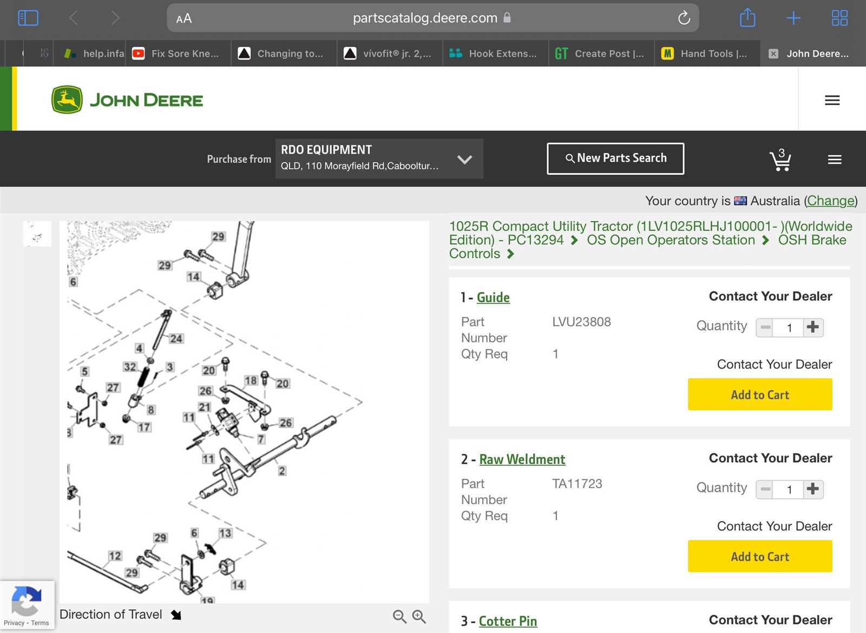Select callout 32 on the diagram
The width and height of the screenshot is (866, 633).
coord(130,367)
